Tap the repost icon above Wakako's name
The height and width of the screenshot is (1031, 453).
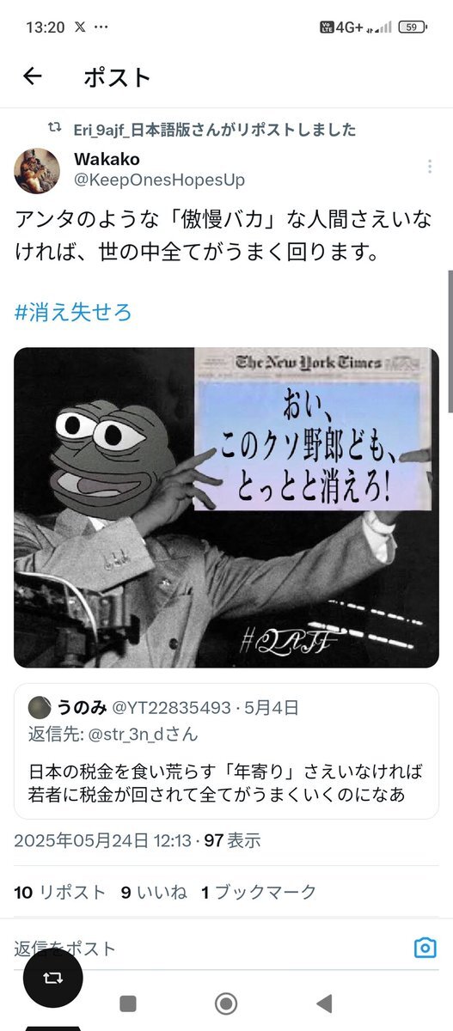(x=56, y=130)
